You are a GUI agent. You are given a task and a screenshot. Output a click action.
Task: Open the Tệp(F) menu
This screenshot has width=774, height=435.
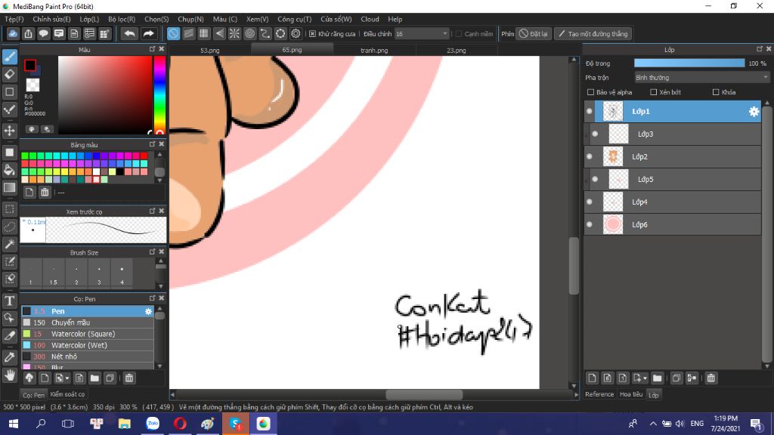pyautogui.click(x=14, y=19)
